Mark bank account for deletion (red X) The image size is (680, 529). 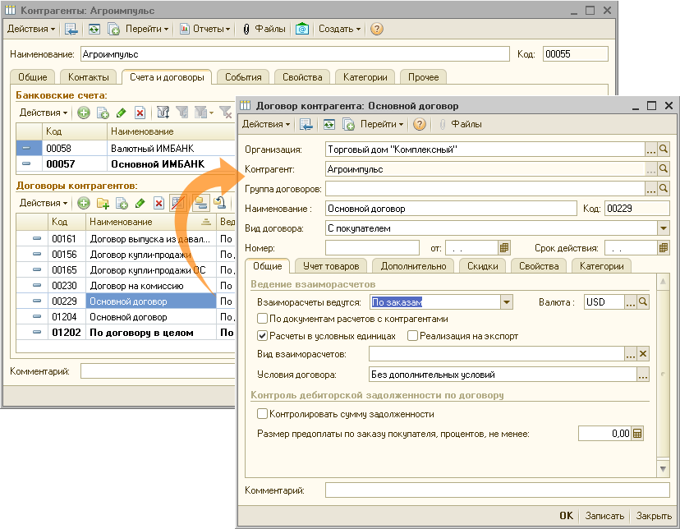[x=140, y=113]
